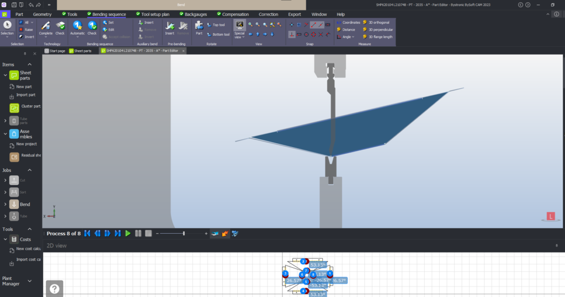The height and width of the screenshot is (297, 565).
Task: Stop the bending simulation playback
Action: (148, 234)
